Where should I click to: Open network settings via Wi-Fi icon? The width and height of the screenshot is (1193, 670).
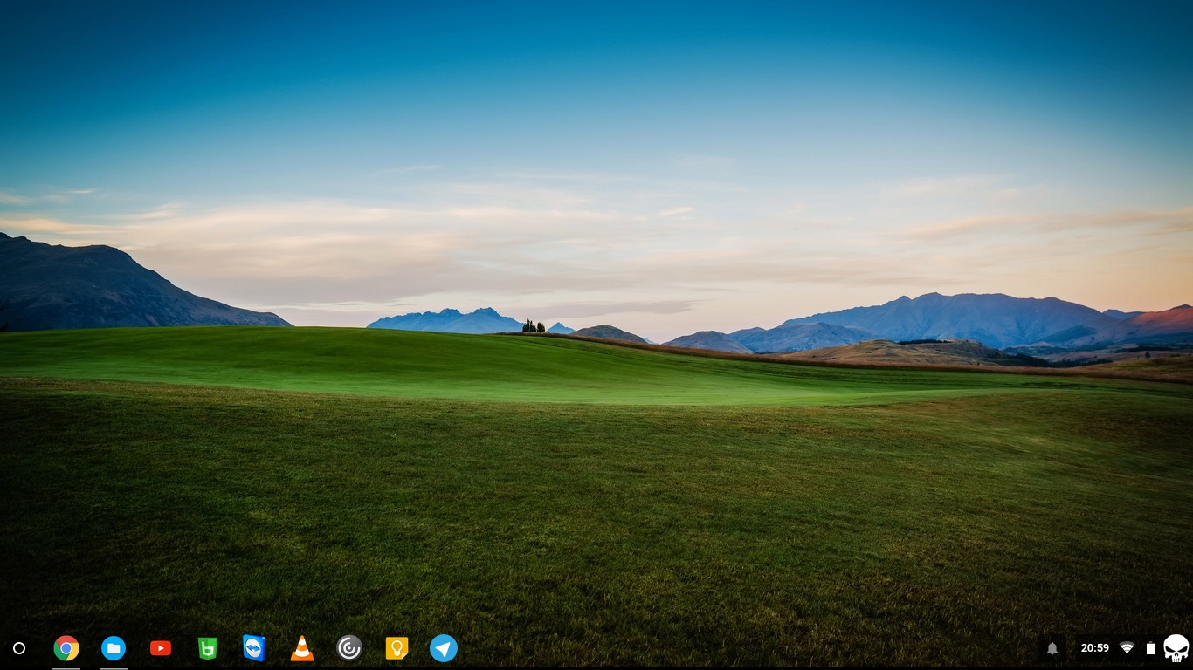[x=1127, y=648]
